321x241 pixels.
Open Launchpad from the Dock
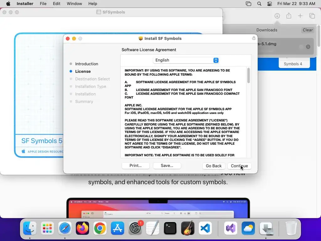(47, 228)
